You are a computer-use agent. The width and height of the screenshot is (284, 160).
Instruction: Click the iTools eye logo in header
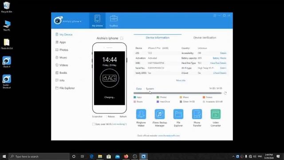58,20
